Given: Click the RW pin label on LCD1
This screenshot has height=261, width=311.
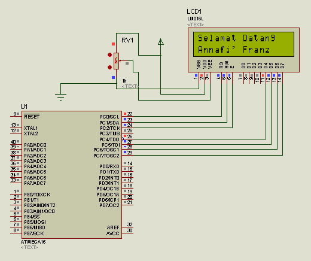Looking at the screenshot, I should (227, 65).
